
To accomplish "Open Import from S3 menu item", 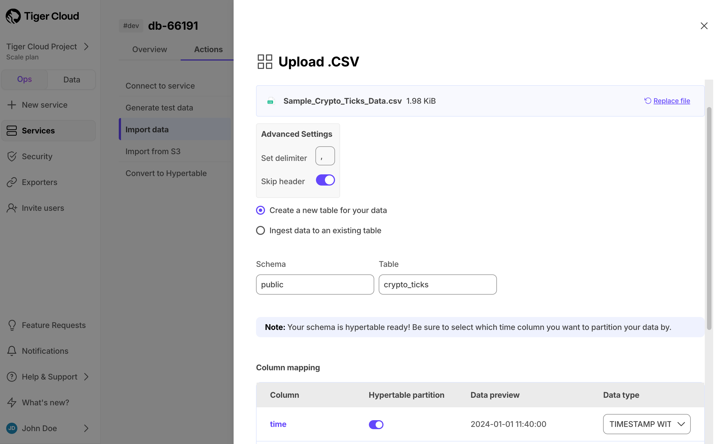I will (153, 151).
